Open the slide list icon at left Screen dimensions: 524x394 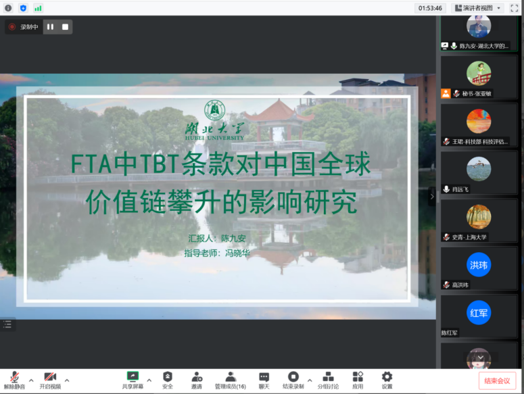7,324
